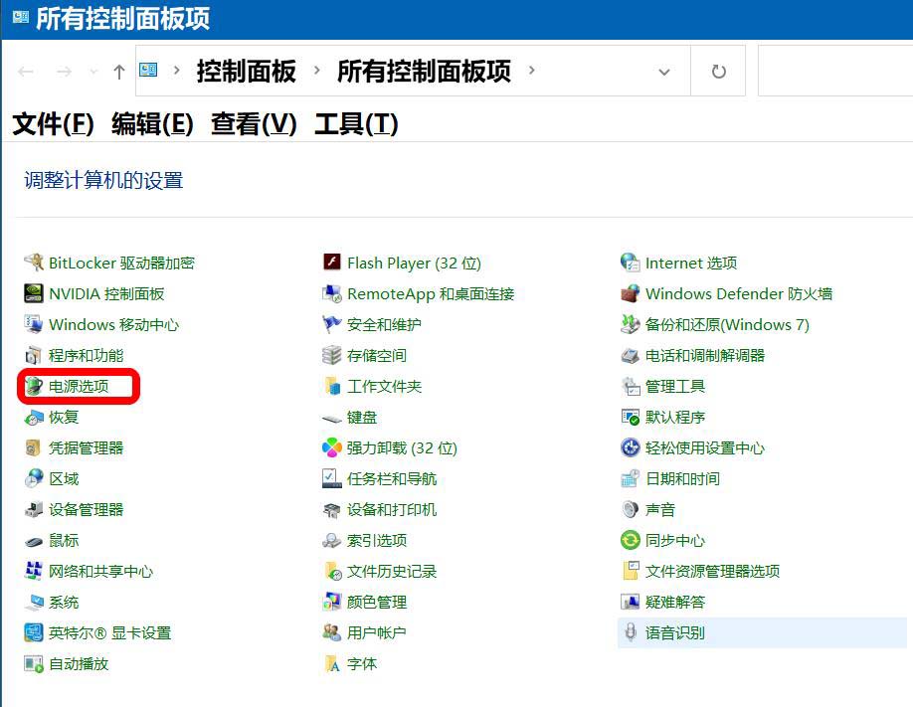Screen dimensions: 913x707
Task: Click the 键盘 keyboard icon
Action: click(x=332, y=419)
